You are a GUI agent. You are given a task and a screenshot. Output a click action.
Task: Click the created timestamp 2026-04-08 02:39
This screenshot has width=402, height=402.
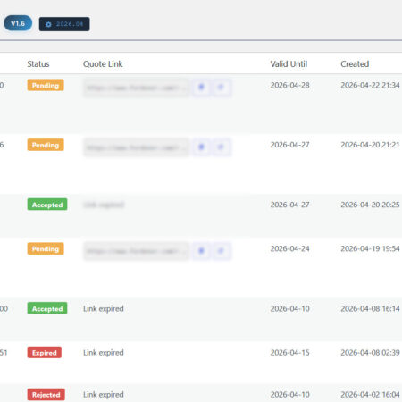[370, 353]
